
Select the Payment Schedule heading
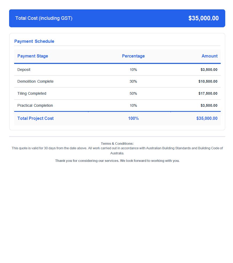[34, 41]
